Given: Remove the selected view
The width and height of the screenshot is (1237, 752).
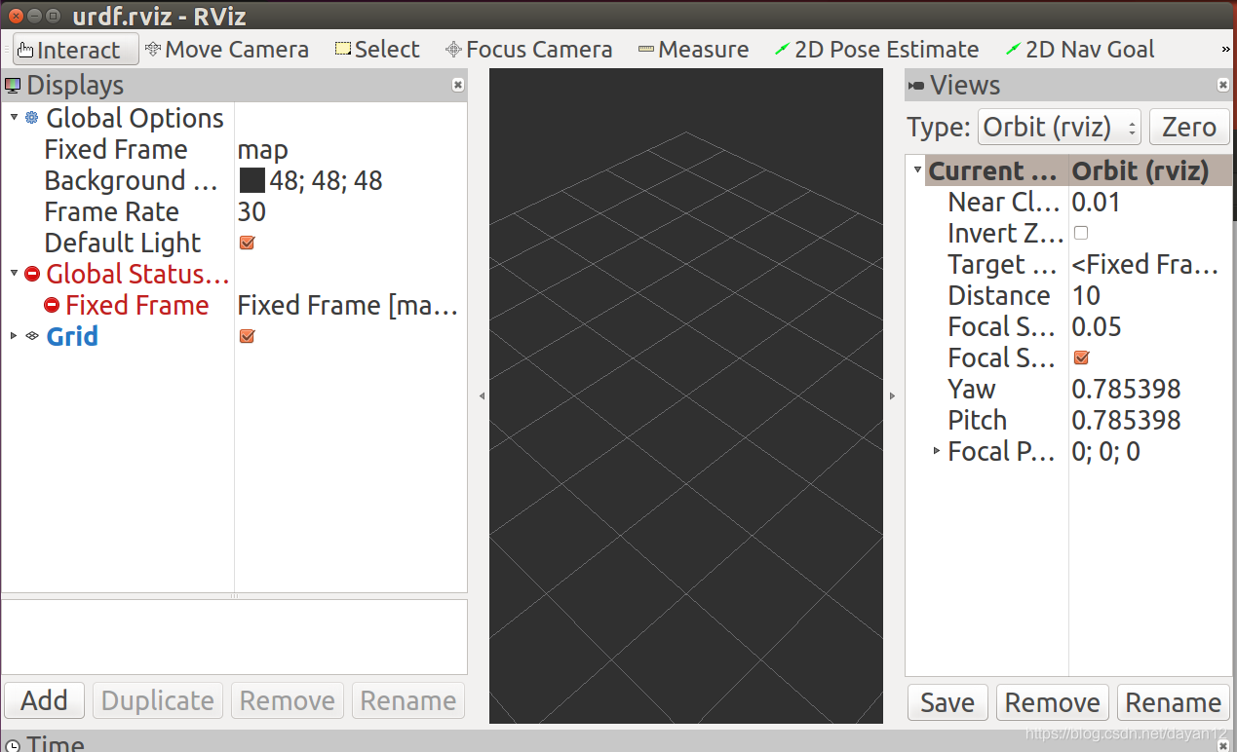Looking at the screenshot, I should click(1053, 703).
